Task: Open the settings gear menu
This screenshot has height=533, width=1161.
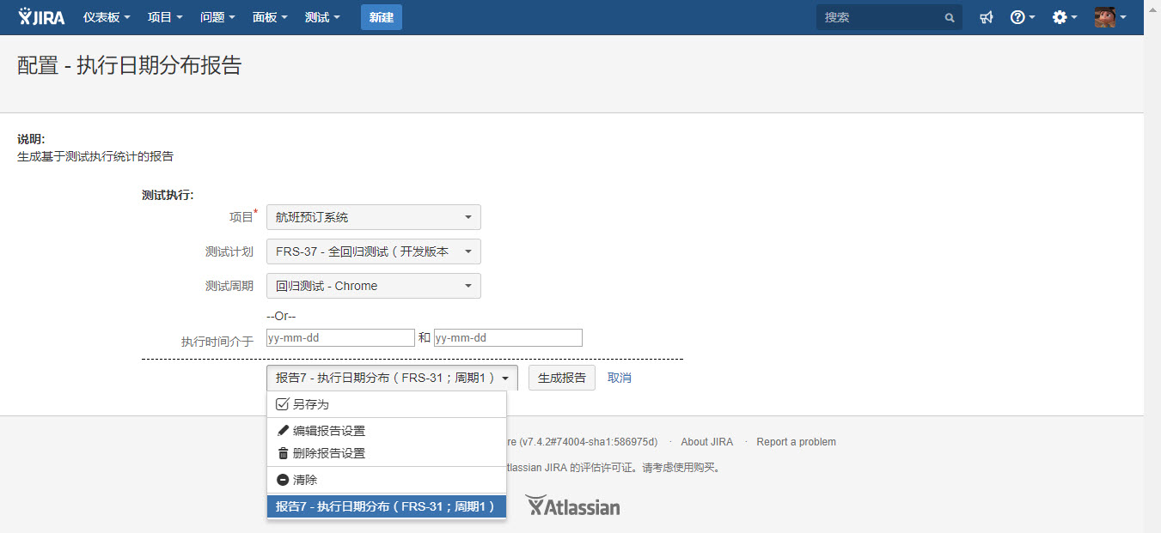Action: point(1065,17)
